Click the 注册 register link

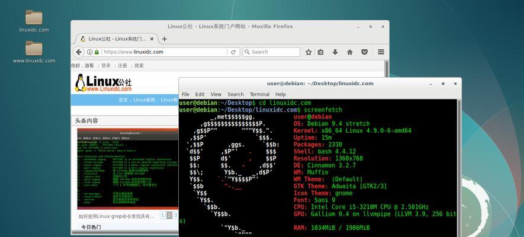pos(123,66)
